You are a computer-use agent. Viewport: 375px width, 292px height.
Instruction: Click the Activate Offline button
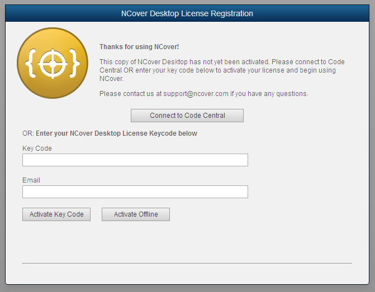(136, 214)
